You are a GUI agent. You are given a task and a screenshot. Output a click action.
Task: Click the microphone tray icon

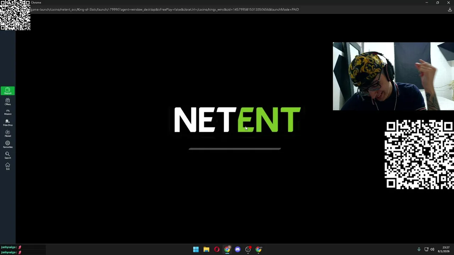(x=419, y=249)
